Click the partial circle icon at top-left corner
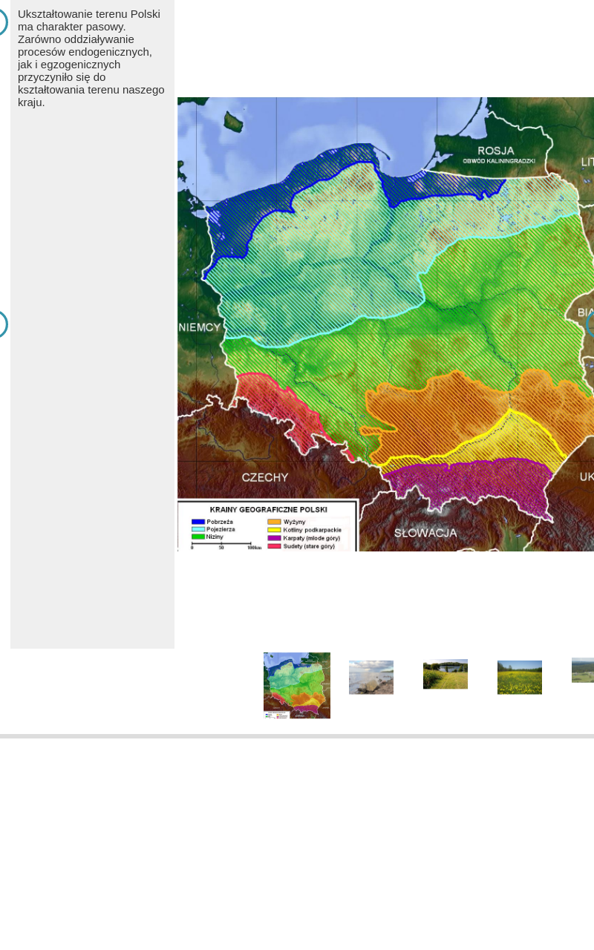 click(x=2, y=22)
